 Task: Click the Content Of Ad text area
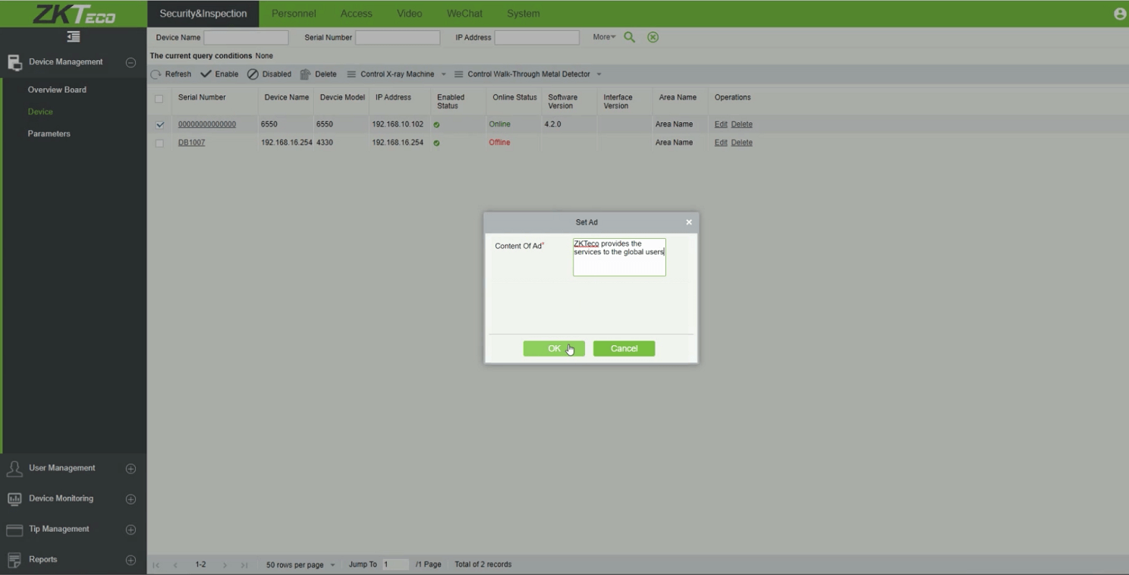point(619,257)
